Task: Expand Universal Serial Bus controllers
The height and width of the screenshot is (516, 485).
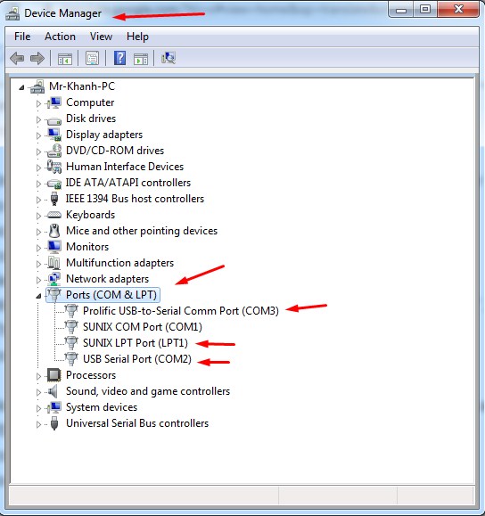Action: (x=38, y=424)
